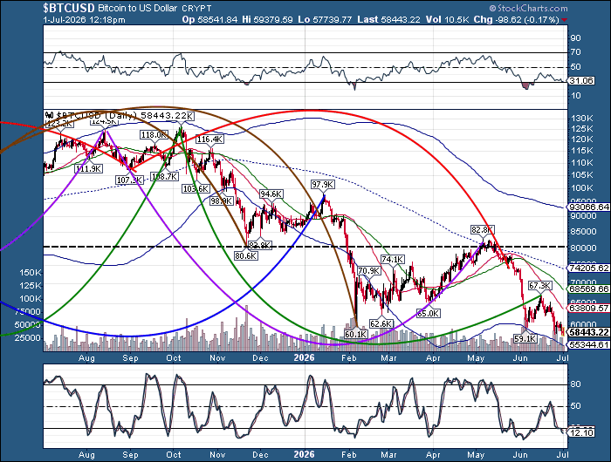Click the red down-arrow beside the Chg value
611x462 pixels.
click(565, 20)
